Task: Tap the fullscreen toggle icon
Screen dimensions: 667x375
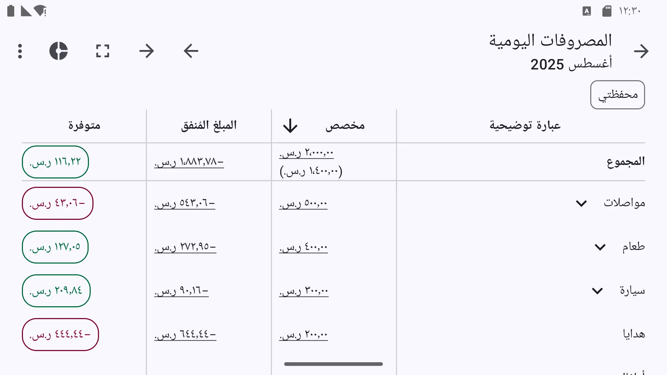Action: (x=102, y=51)
